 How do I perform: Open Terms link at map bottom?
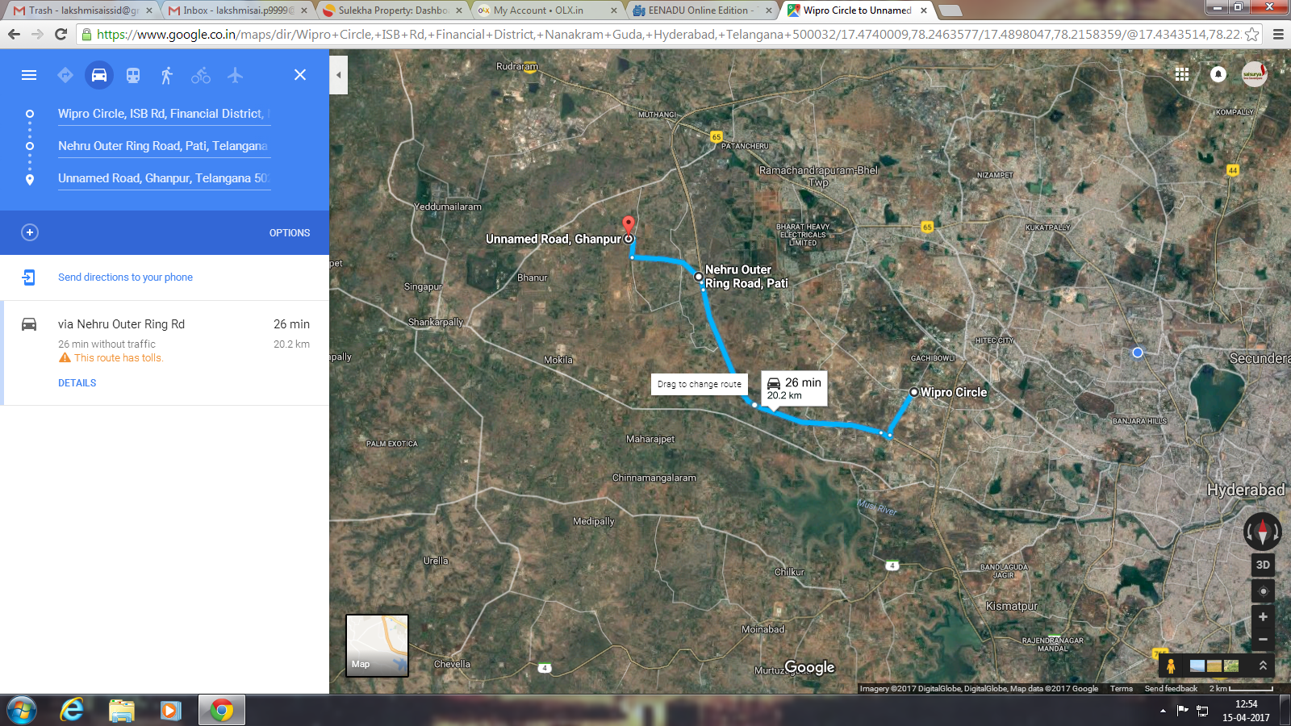pyautogui.click(x=1121, y=689)
